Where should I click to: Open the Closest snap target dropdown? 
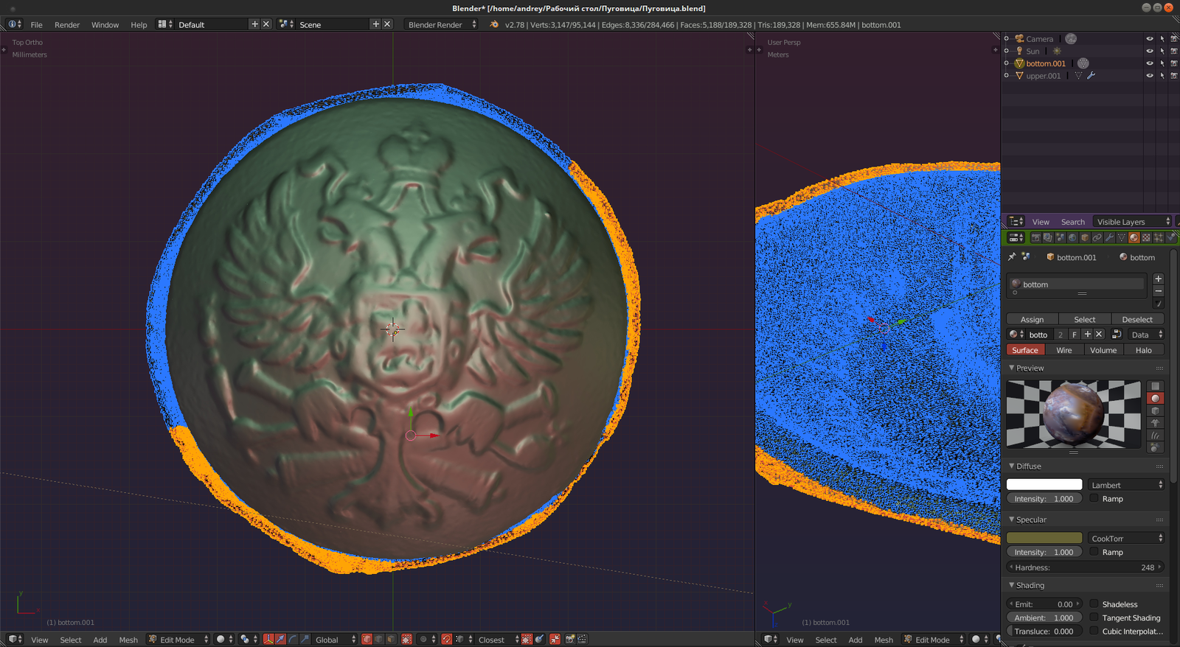(x=498, y=640)
